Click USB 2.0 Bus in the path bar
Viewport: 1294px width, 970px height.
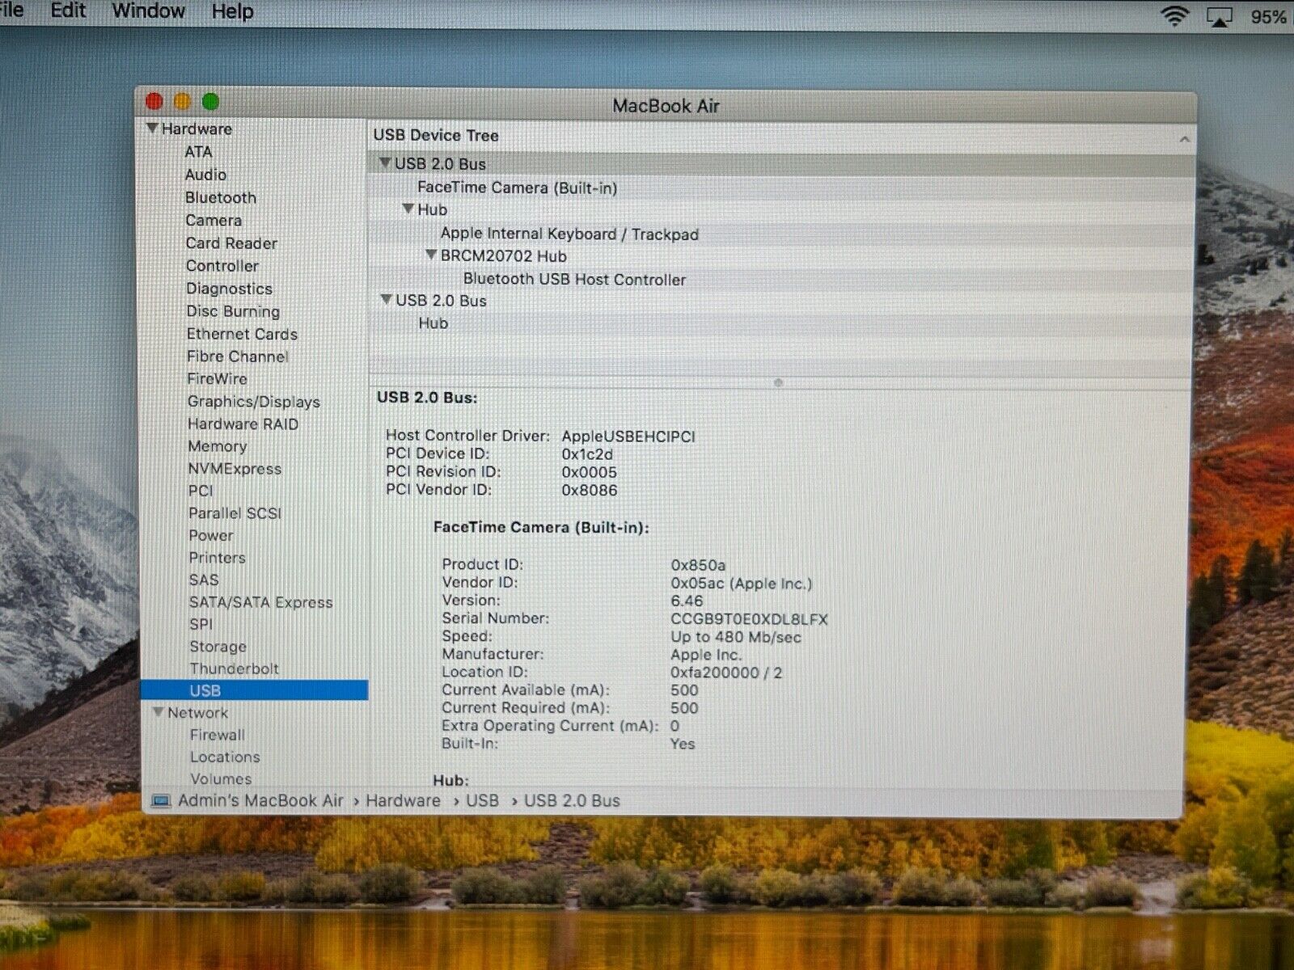572,801
